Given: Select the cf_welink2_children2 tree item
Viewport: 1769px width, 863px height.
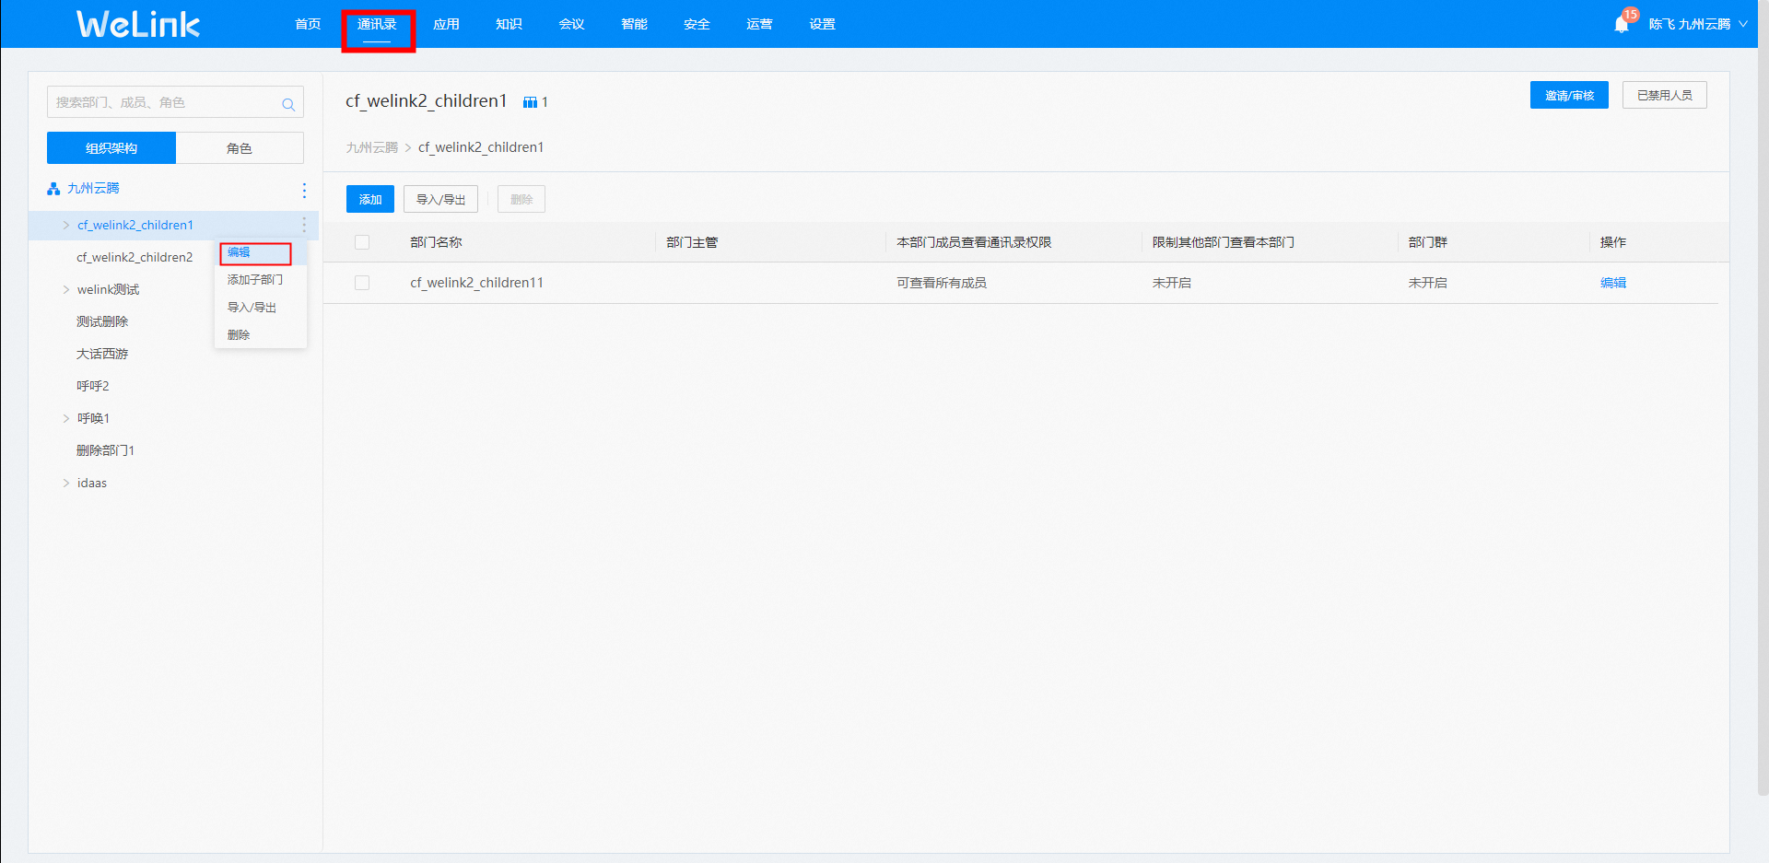Looking at the screenshot, I should (135, 257).
